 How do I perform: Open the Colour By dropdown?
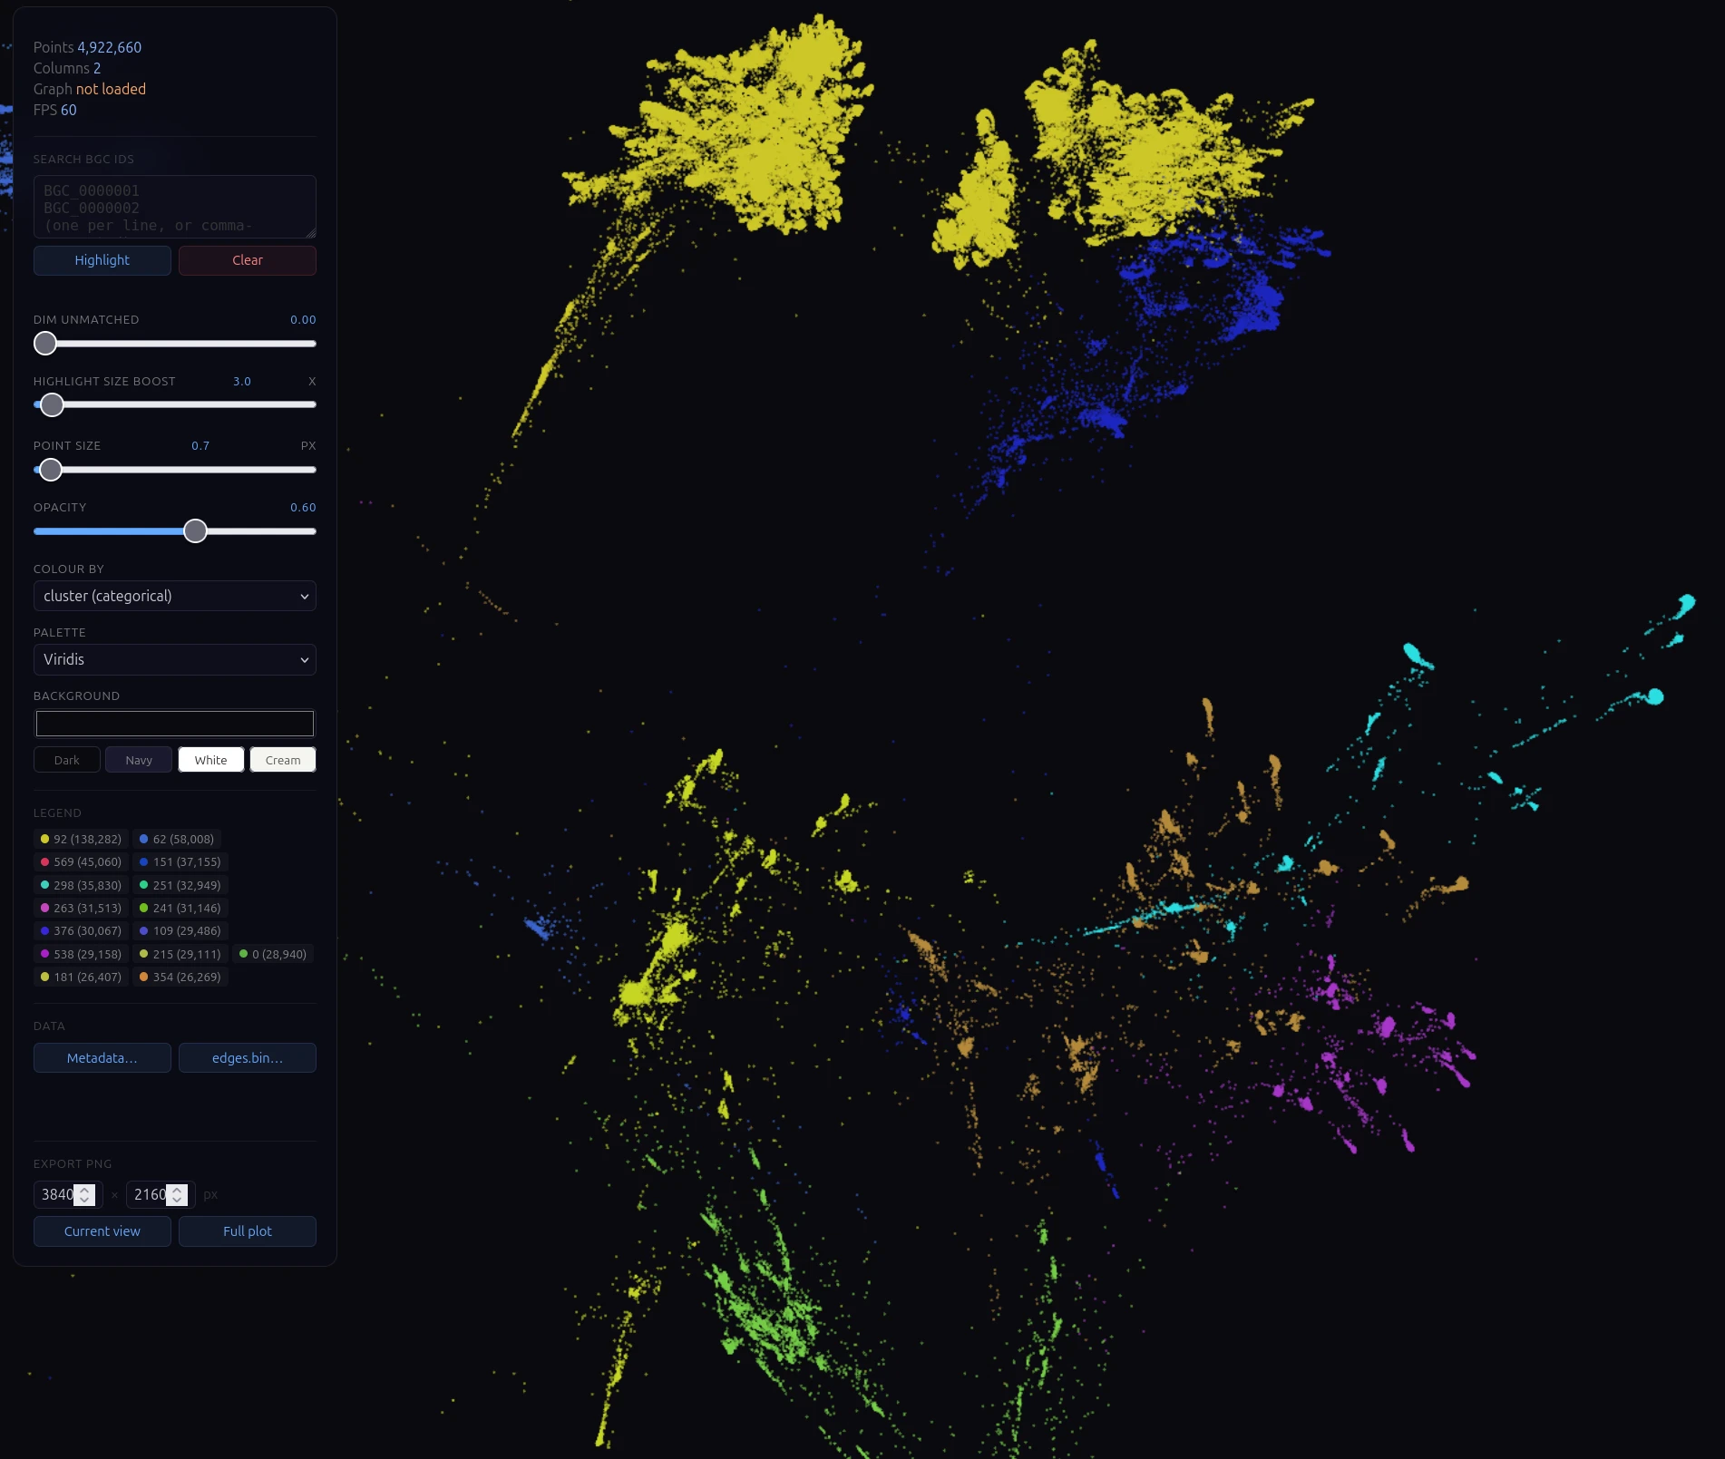point(174,596)
